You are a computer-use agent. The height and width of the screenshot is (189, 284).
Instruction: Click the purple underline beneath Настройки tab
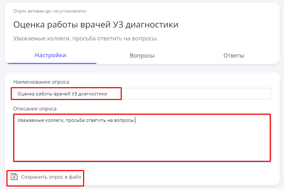50,63
